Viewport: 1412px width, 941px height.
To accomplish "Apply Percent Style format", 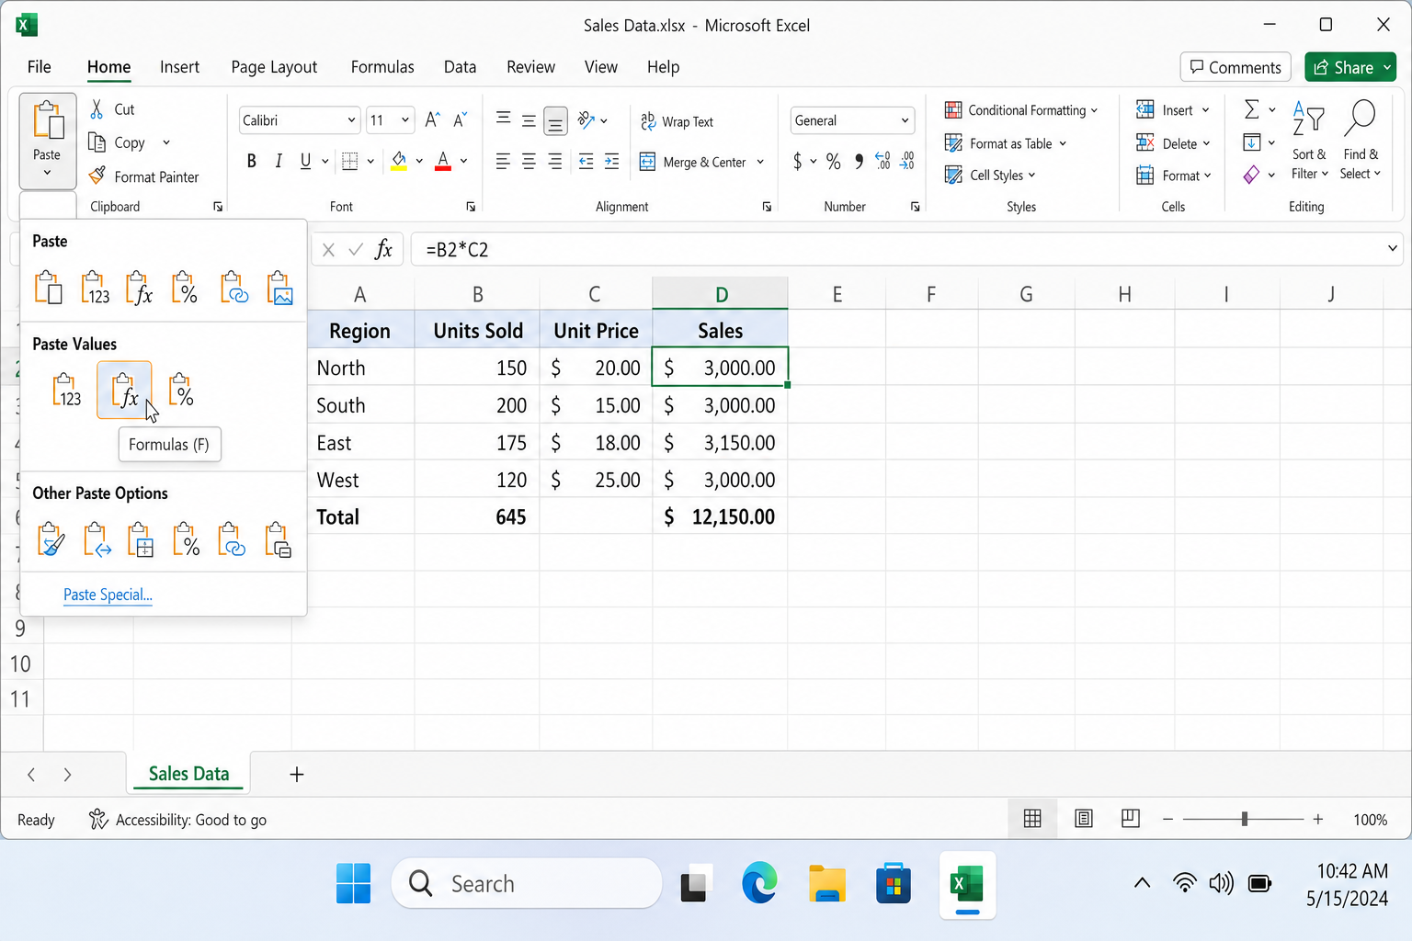I will pos(833,162).
